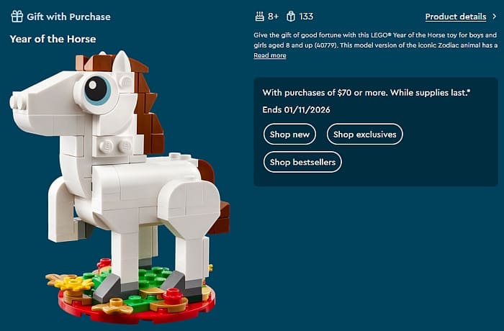Click the Shop bestsellers button
This screenshot has width=504, height=331.
302,162
